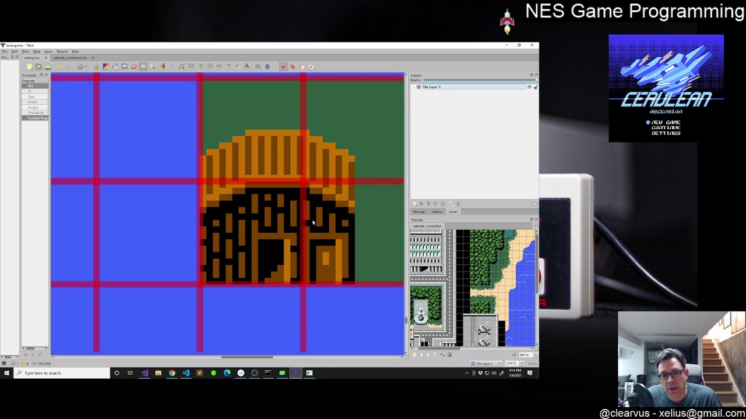Switch to the Layers tab
The image size is (746, 419).
[453, 212]
